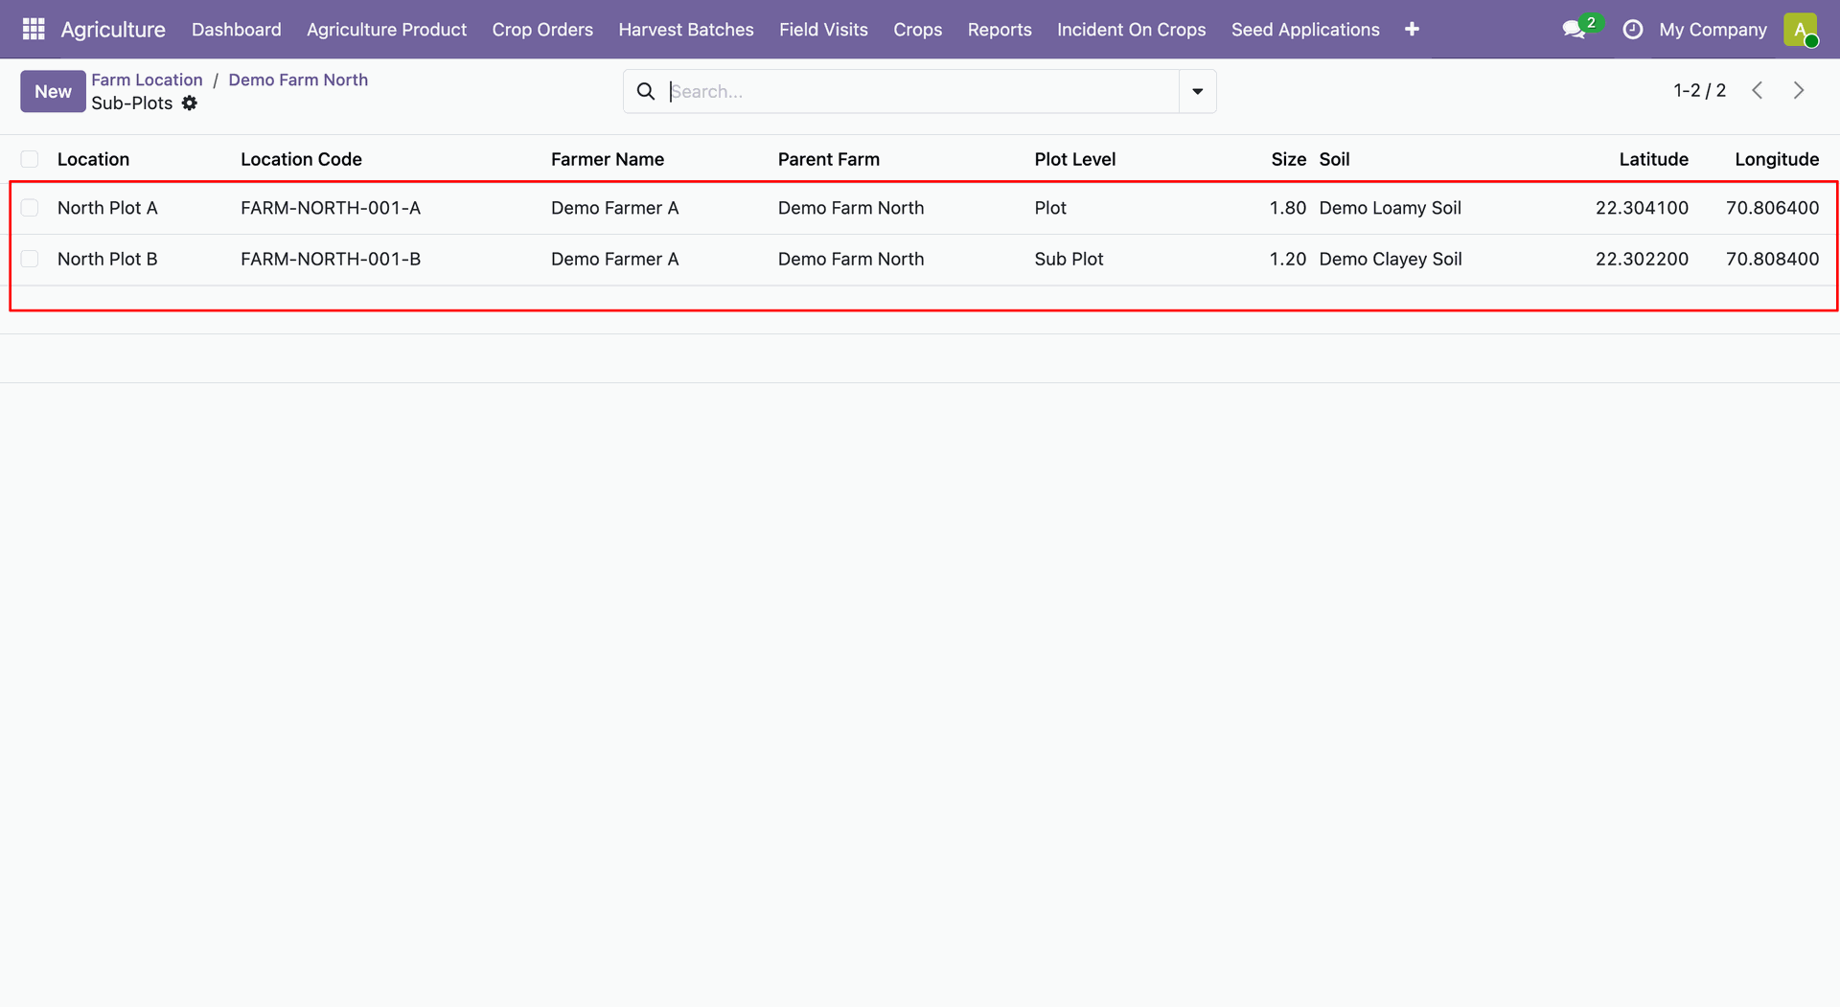This screenshot has width=1840, height=1007.
Task: Go to previous page arrow
Action: point(1757,90)
